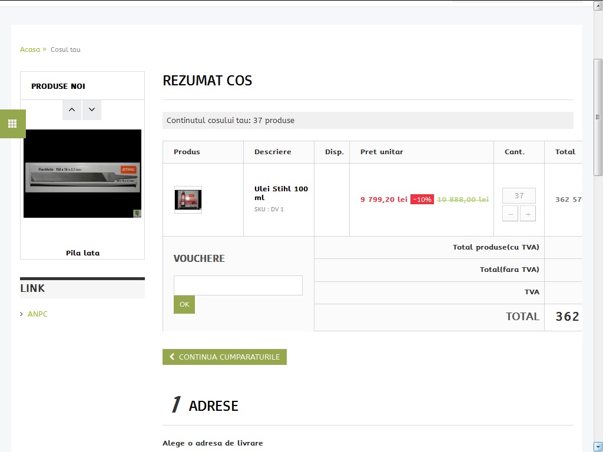The height and width of the screenshot is (452, 603).
Task: Click the Adrese section heading
Action: [x=213, y=406]
